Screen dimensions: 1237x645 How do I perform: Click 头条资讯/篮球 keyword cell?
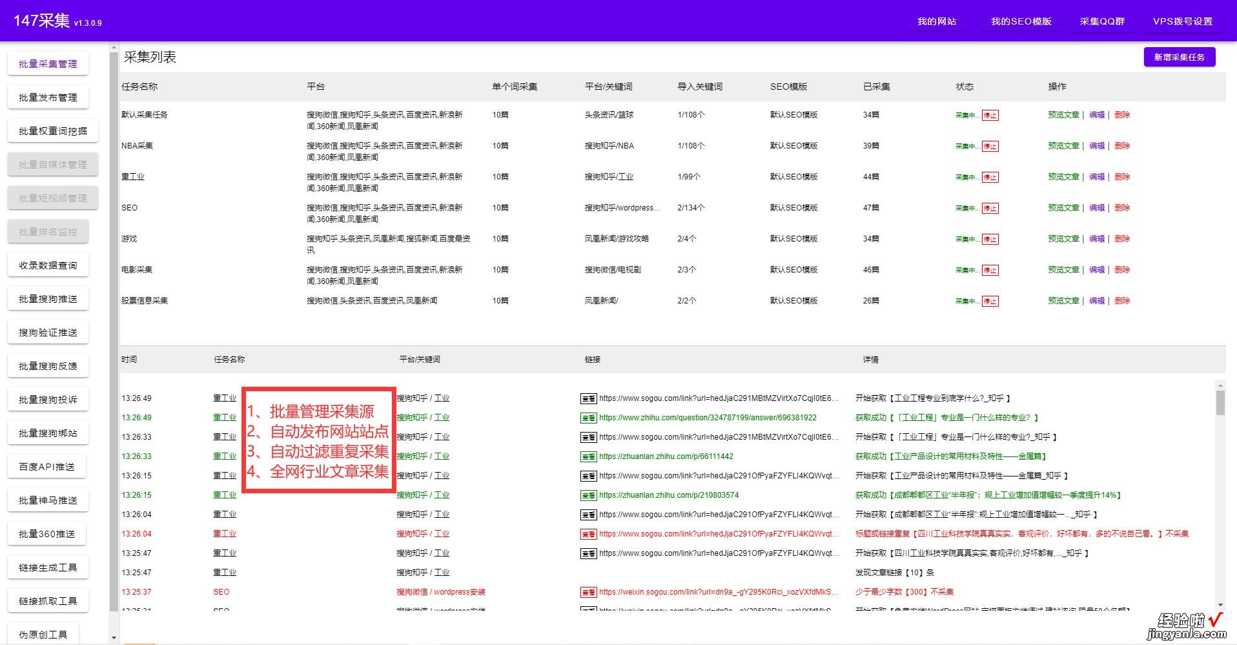point(609,115)
